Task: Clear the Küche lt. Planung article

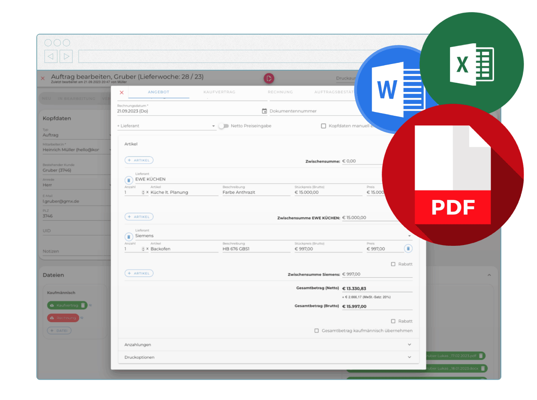Action: coord(147,192)
